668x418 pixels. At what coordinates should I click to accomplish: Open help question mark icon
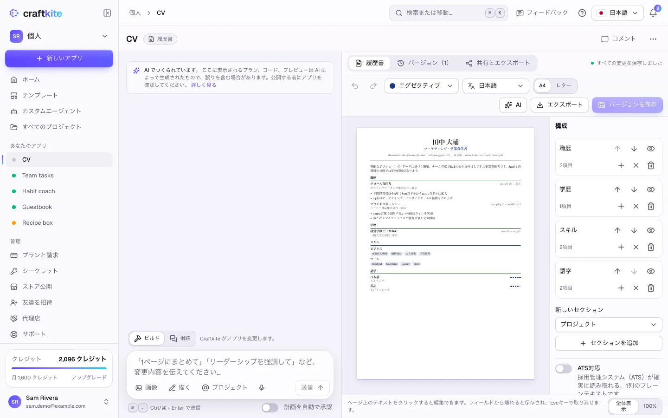click(582, 13)
